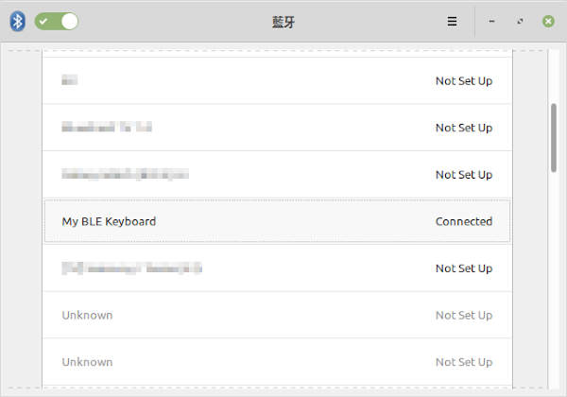Click Not Set Up on the topmost device row
This screenshot has width=567, height=397.
[464, 80]
